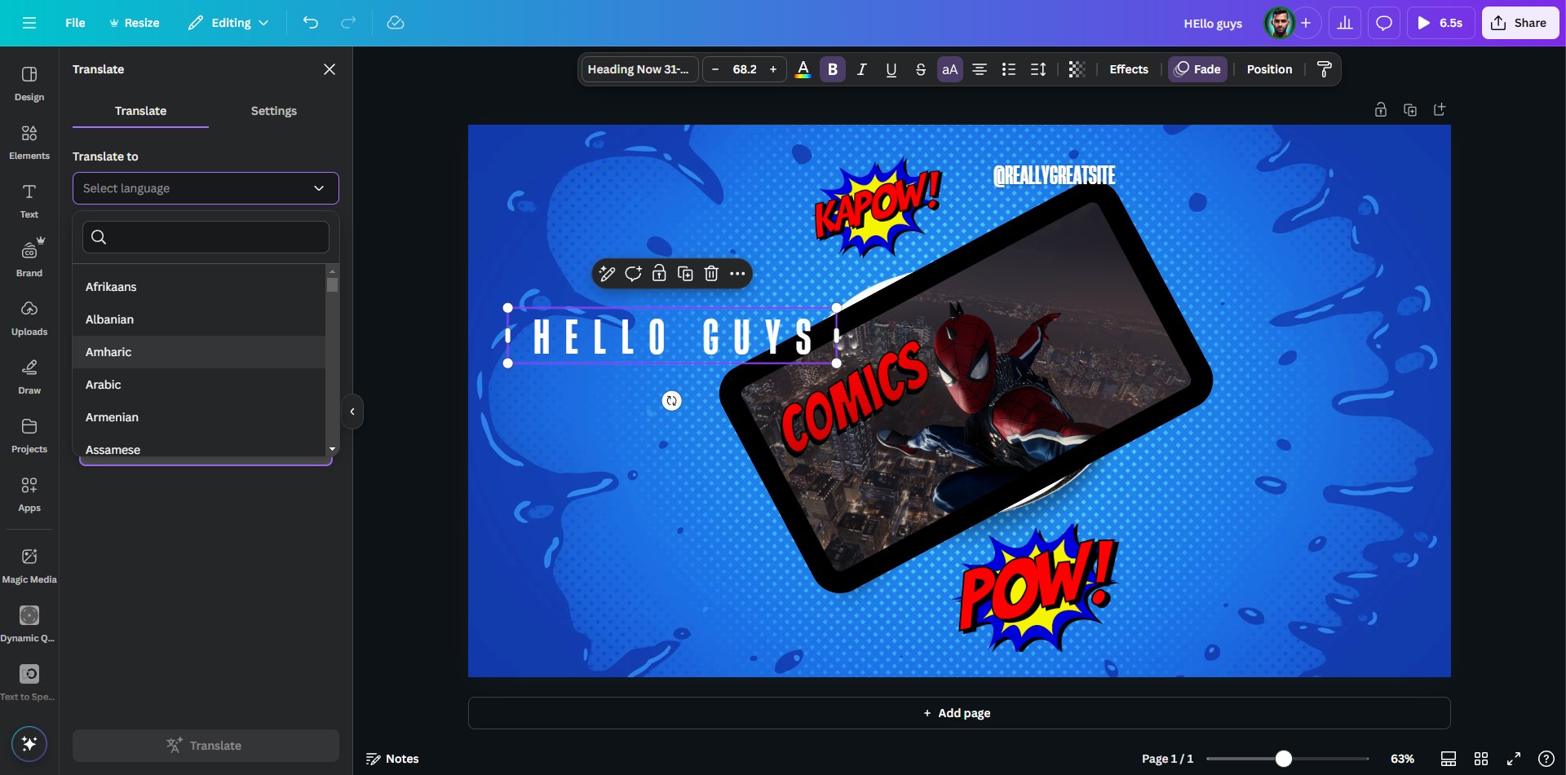
Task: Toggle bulleted list formatting
Action: [1009, 69]
